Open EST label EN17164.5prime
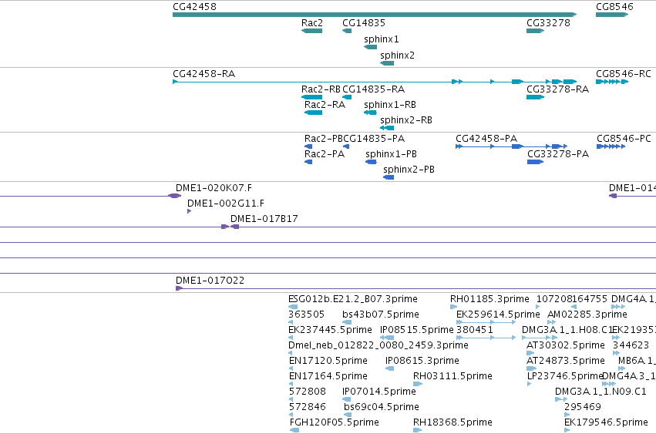The height and width of the screenshot is (434, 656). pos(328,377)
